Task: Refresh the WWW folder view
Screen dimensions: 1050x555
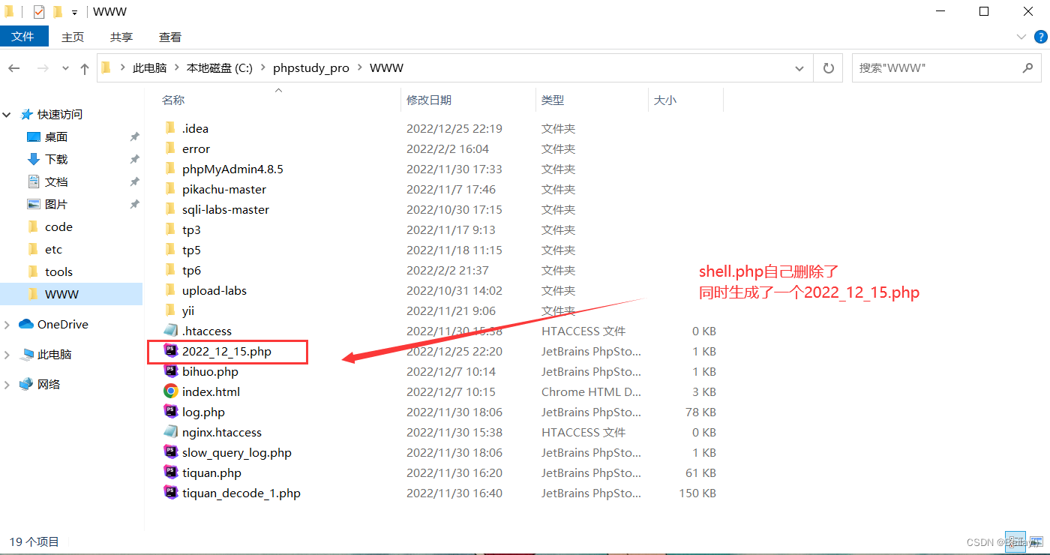Action: 829,67
